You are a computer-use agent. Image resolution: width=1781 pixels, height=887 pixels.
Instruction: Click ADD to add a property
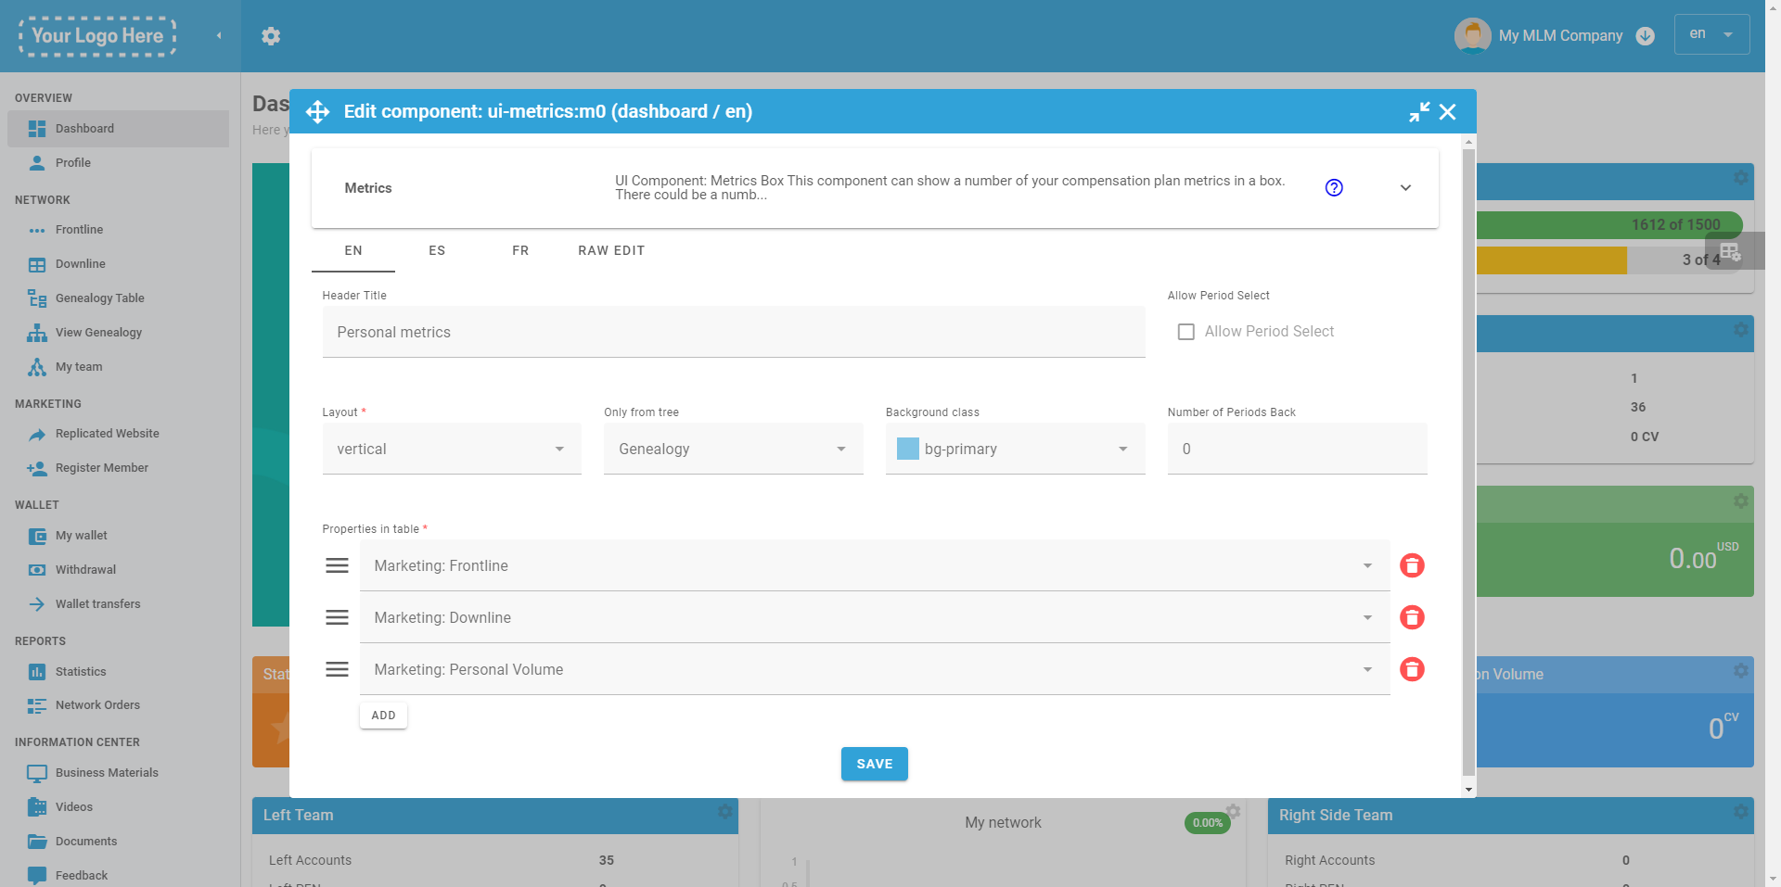[x=383, y=716]
